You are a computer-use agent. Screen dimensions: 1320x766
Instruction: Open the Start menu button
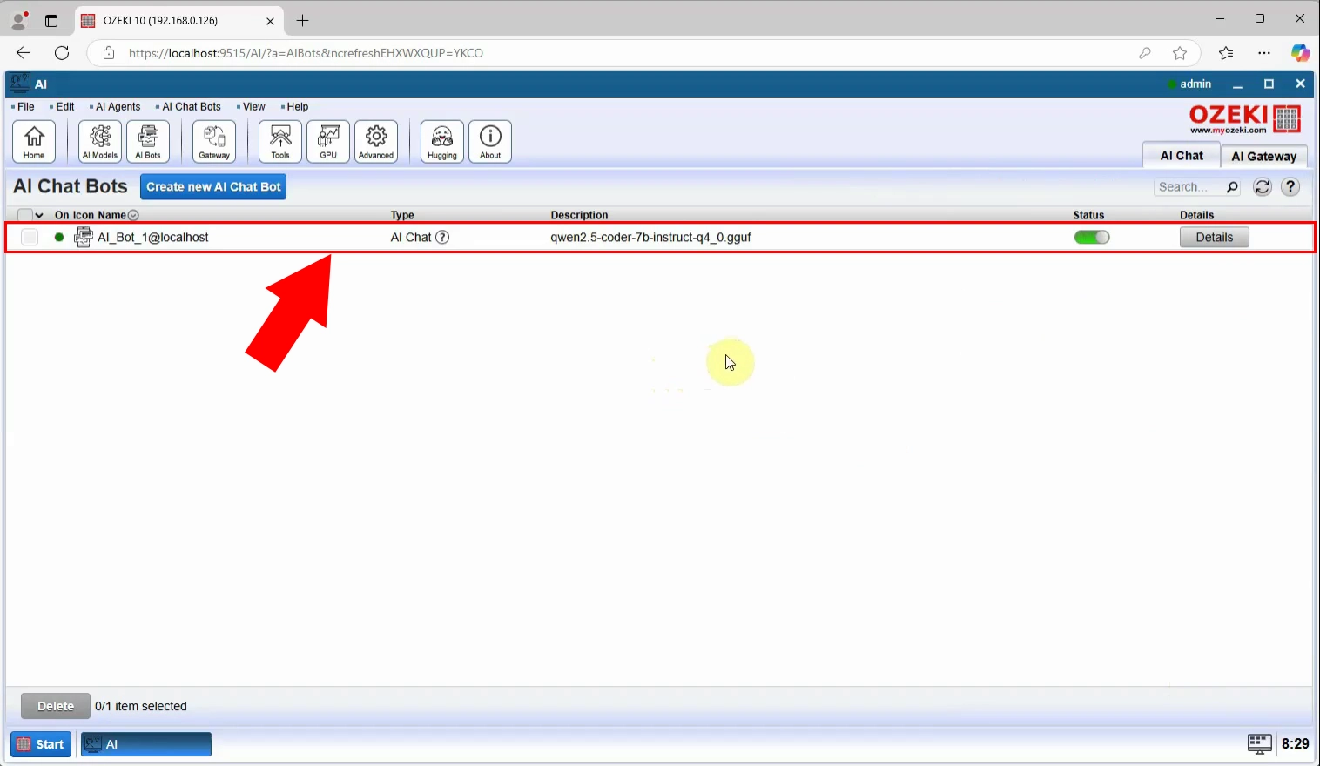(41, 744)
